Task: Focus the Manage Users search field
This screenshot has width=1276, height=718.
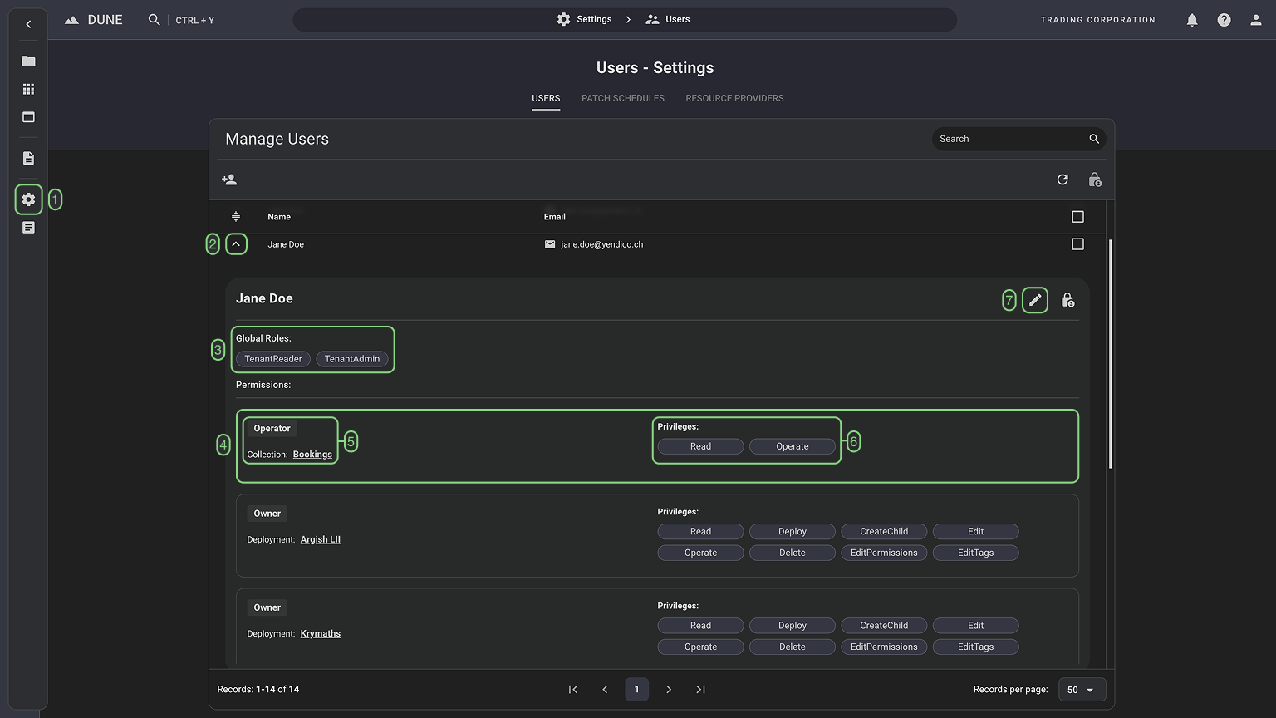Action: point(1009,139)
